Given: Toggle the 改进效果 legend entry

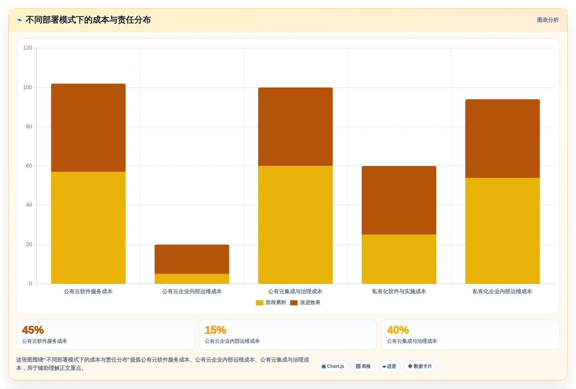Looking at the screenshot, I should coord(305,302).
